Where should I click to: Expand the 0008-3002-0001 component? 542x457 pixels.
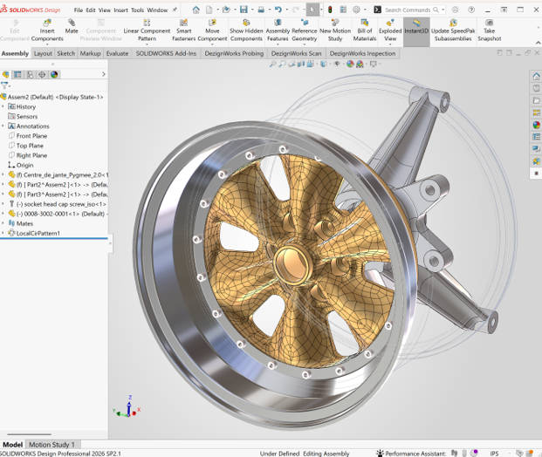(x=3, y=214)
